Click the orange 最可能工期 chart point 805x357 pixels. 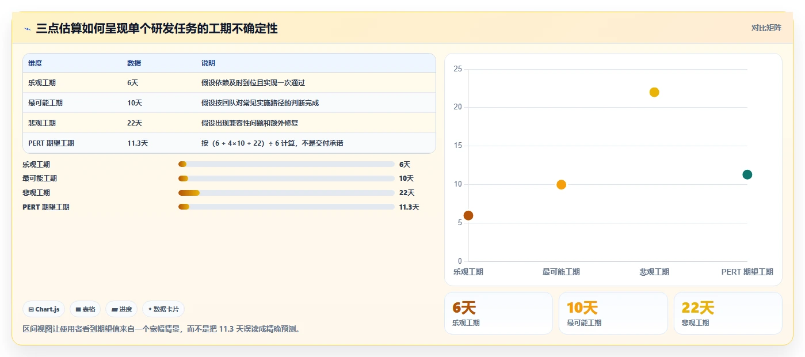(562, 185)
